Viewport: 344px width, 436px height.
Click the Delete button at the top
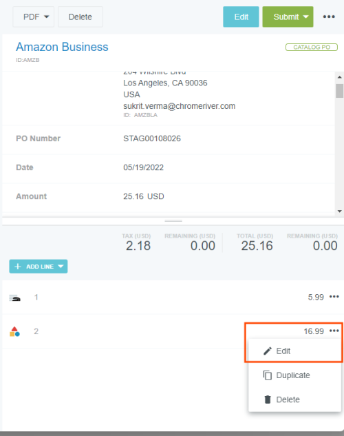[80, 17]
